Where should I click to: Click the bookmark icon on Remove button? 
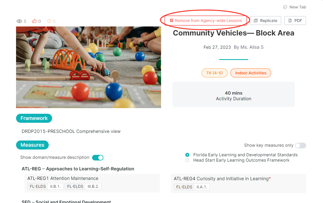tap(171, 21)
